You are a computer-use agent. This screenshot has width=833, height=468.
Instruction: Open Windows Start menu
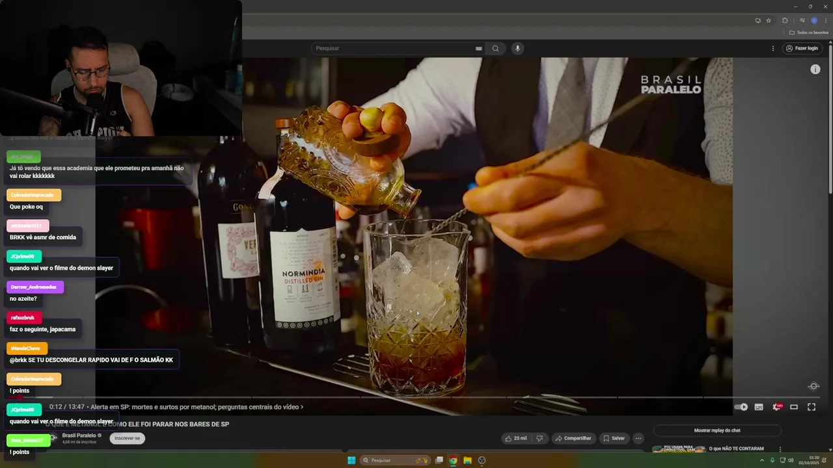coord(351,460)
